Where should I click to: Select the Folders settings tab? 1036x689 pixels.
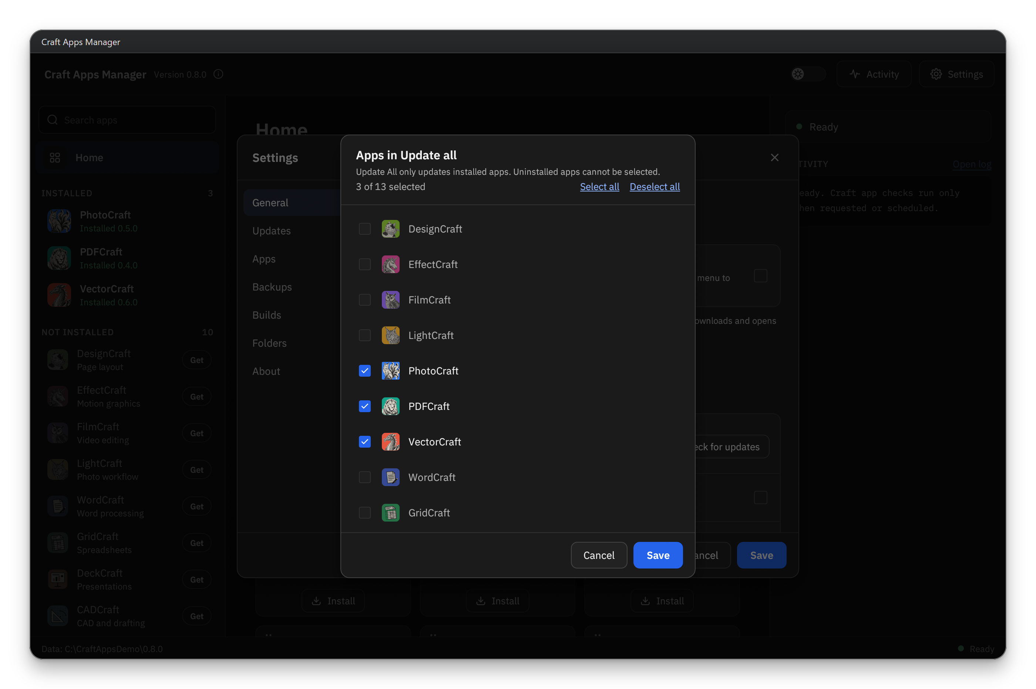(292, 343)
